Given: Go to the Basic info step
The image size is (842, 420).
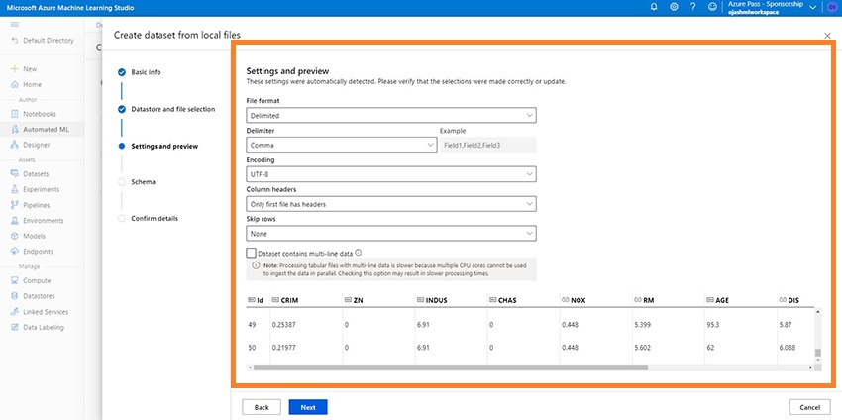Looking at the screenshot, I should point(146,72).
